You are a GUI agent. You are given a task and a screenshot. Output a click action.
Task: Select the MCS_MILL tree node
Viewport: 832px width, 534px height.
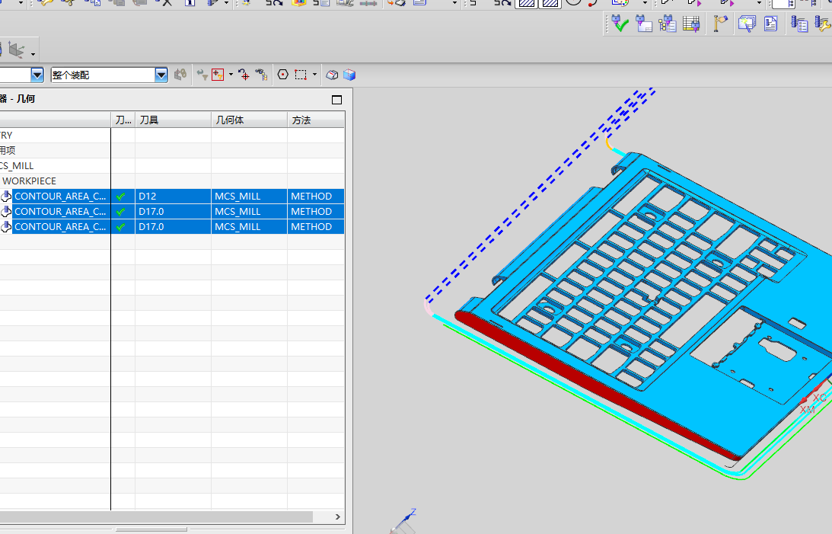(x=17, y=165)
